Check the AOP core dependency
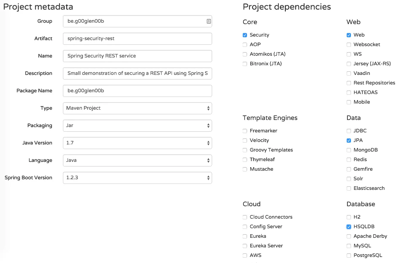Image resolution: width=399 pixels, height=263 pixels. click(x=245, y=45)
